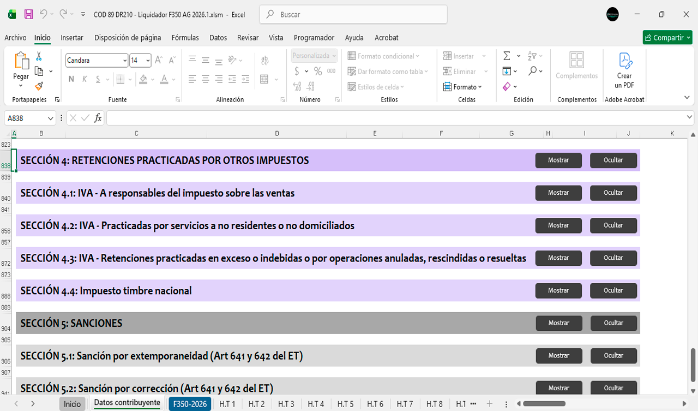Click the Insert Function fx icon
This screenshot has height=411, width=698.
[98, 118]
